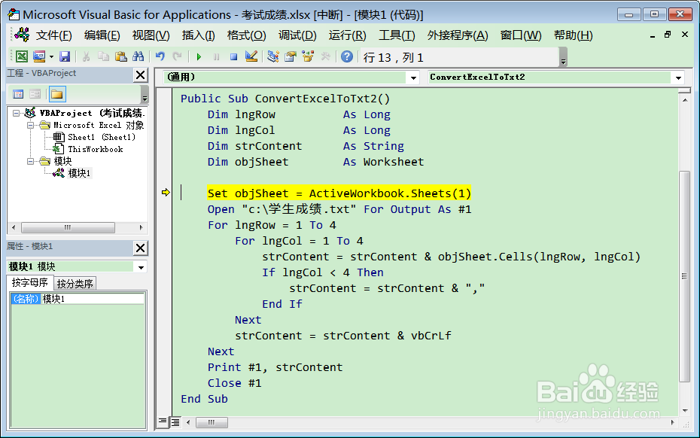Undo the last code edit
Image resolution: width=700 pixels, height=438 pixels.
click(160, 55)
